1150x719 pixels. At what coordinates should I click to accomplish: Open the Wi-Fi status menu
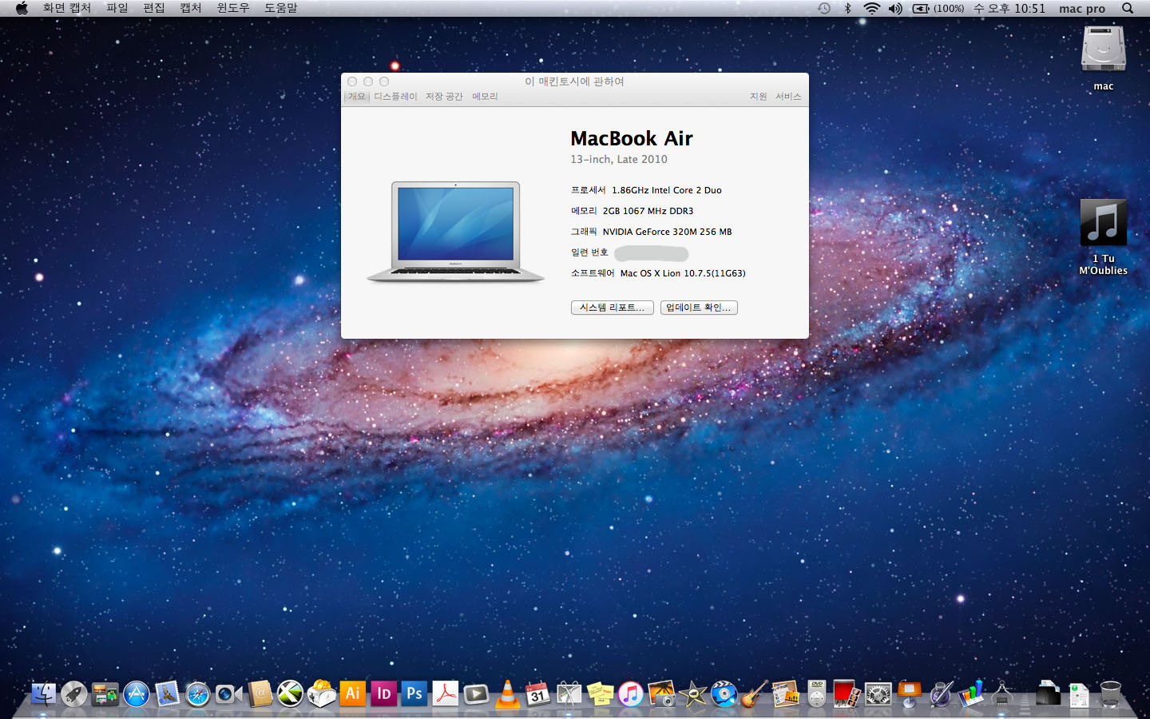point(871,8)
